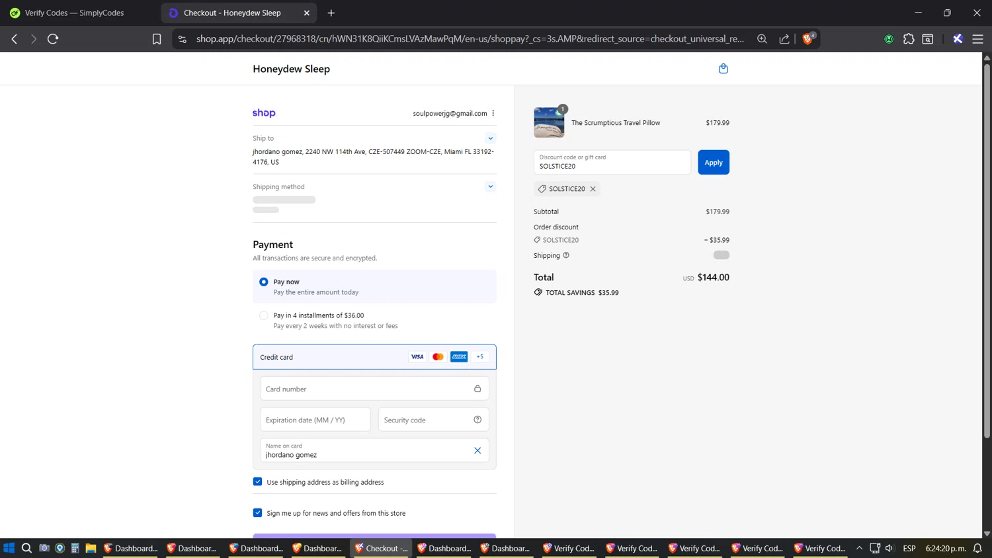The height and width of the screenshot is (558, 992).
Task: Click the taskbar clock
Action: click(x=946, y=548)
